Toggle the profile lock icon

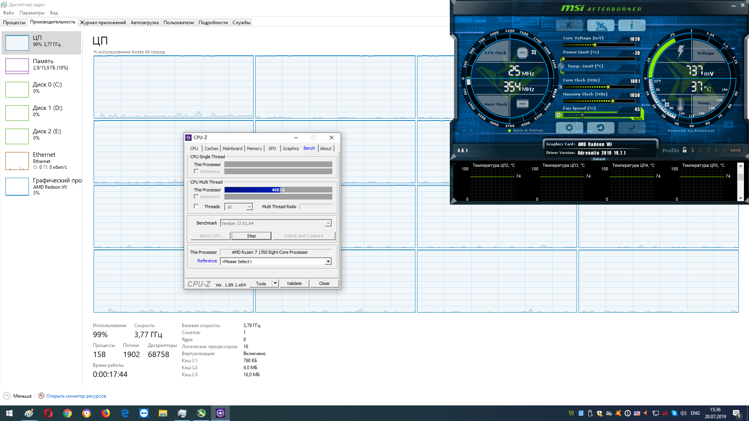[x=685, y=150]
